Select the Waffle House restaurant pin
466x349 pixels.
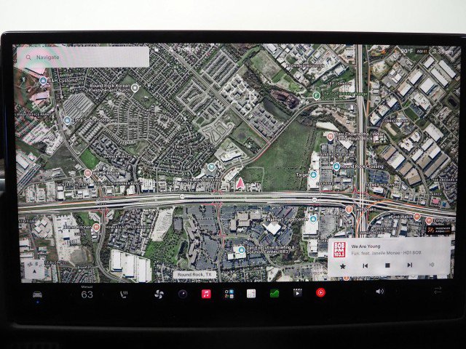coord(87,173)
